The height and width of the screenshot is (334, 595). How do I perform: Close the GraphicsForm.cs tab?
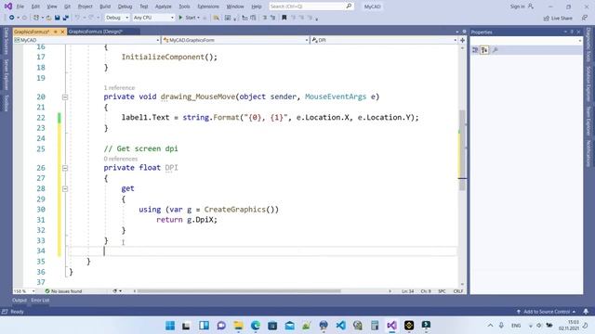point(62,32)
